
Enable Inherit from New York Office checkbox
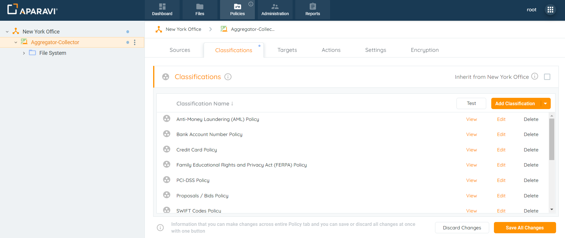point(547,77)
